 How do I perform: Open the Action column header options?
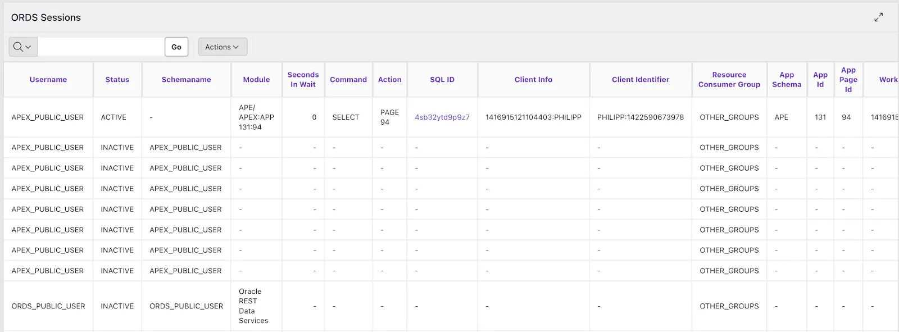pyautogui.click(x=389, y=80)
